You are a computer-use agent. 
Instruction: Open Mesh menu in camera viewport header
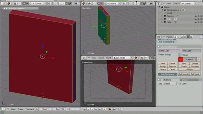(x=109, y=58)
